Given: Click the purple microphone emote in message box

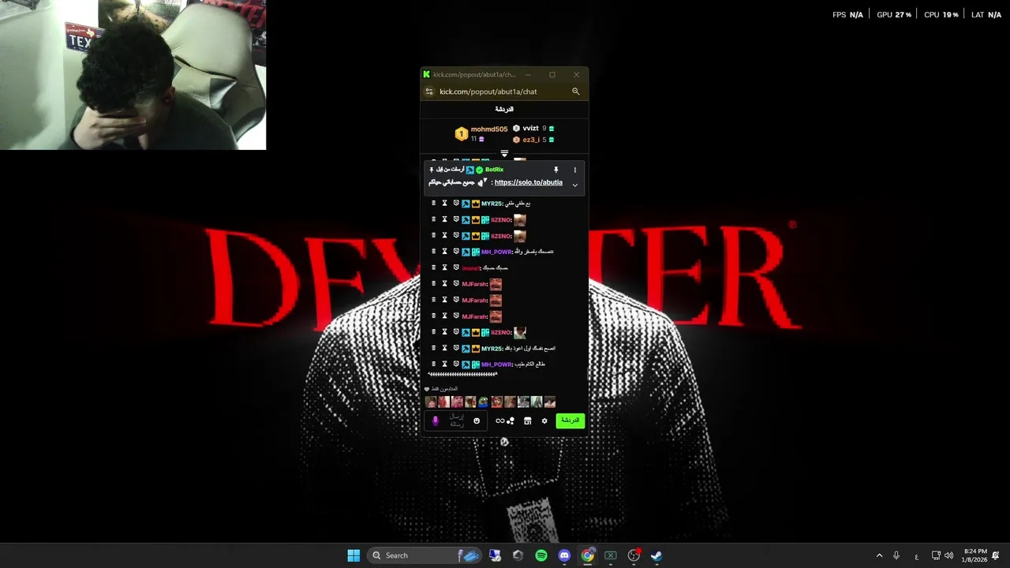Looking at the screenshot, I should (x=435, y=420).
